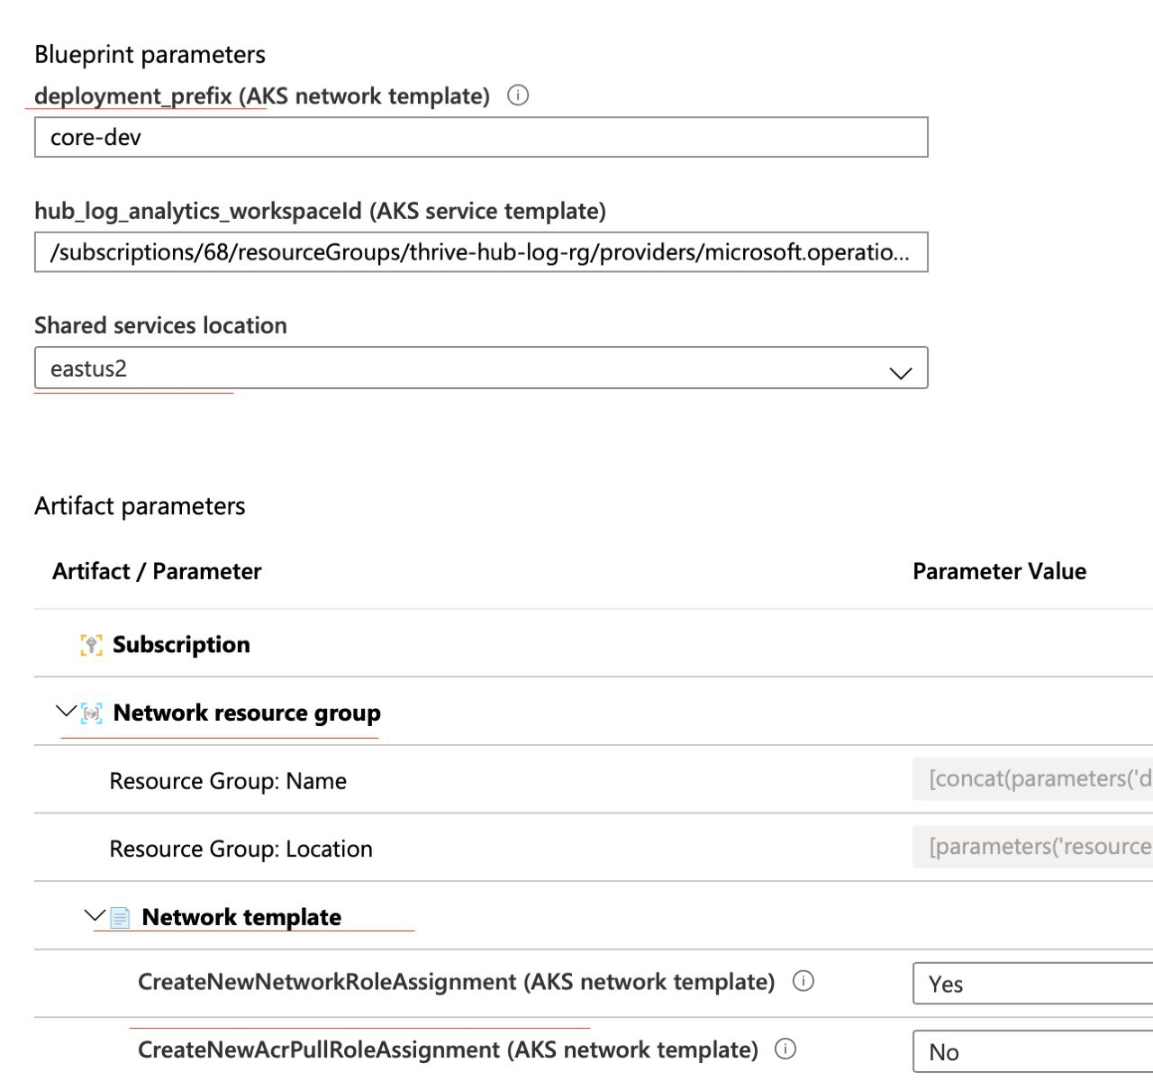Open CreateNewNetworkRoleAssignment dropdown showing Yes
Screen dimensions: 1153x1081
(x=1033, y=984)
